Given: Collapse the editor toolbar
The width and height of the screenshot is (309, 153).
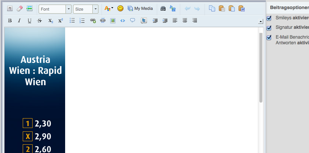Looking at the screenshot, I should coord(261,22).
